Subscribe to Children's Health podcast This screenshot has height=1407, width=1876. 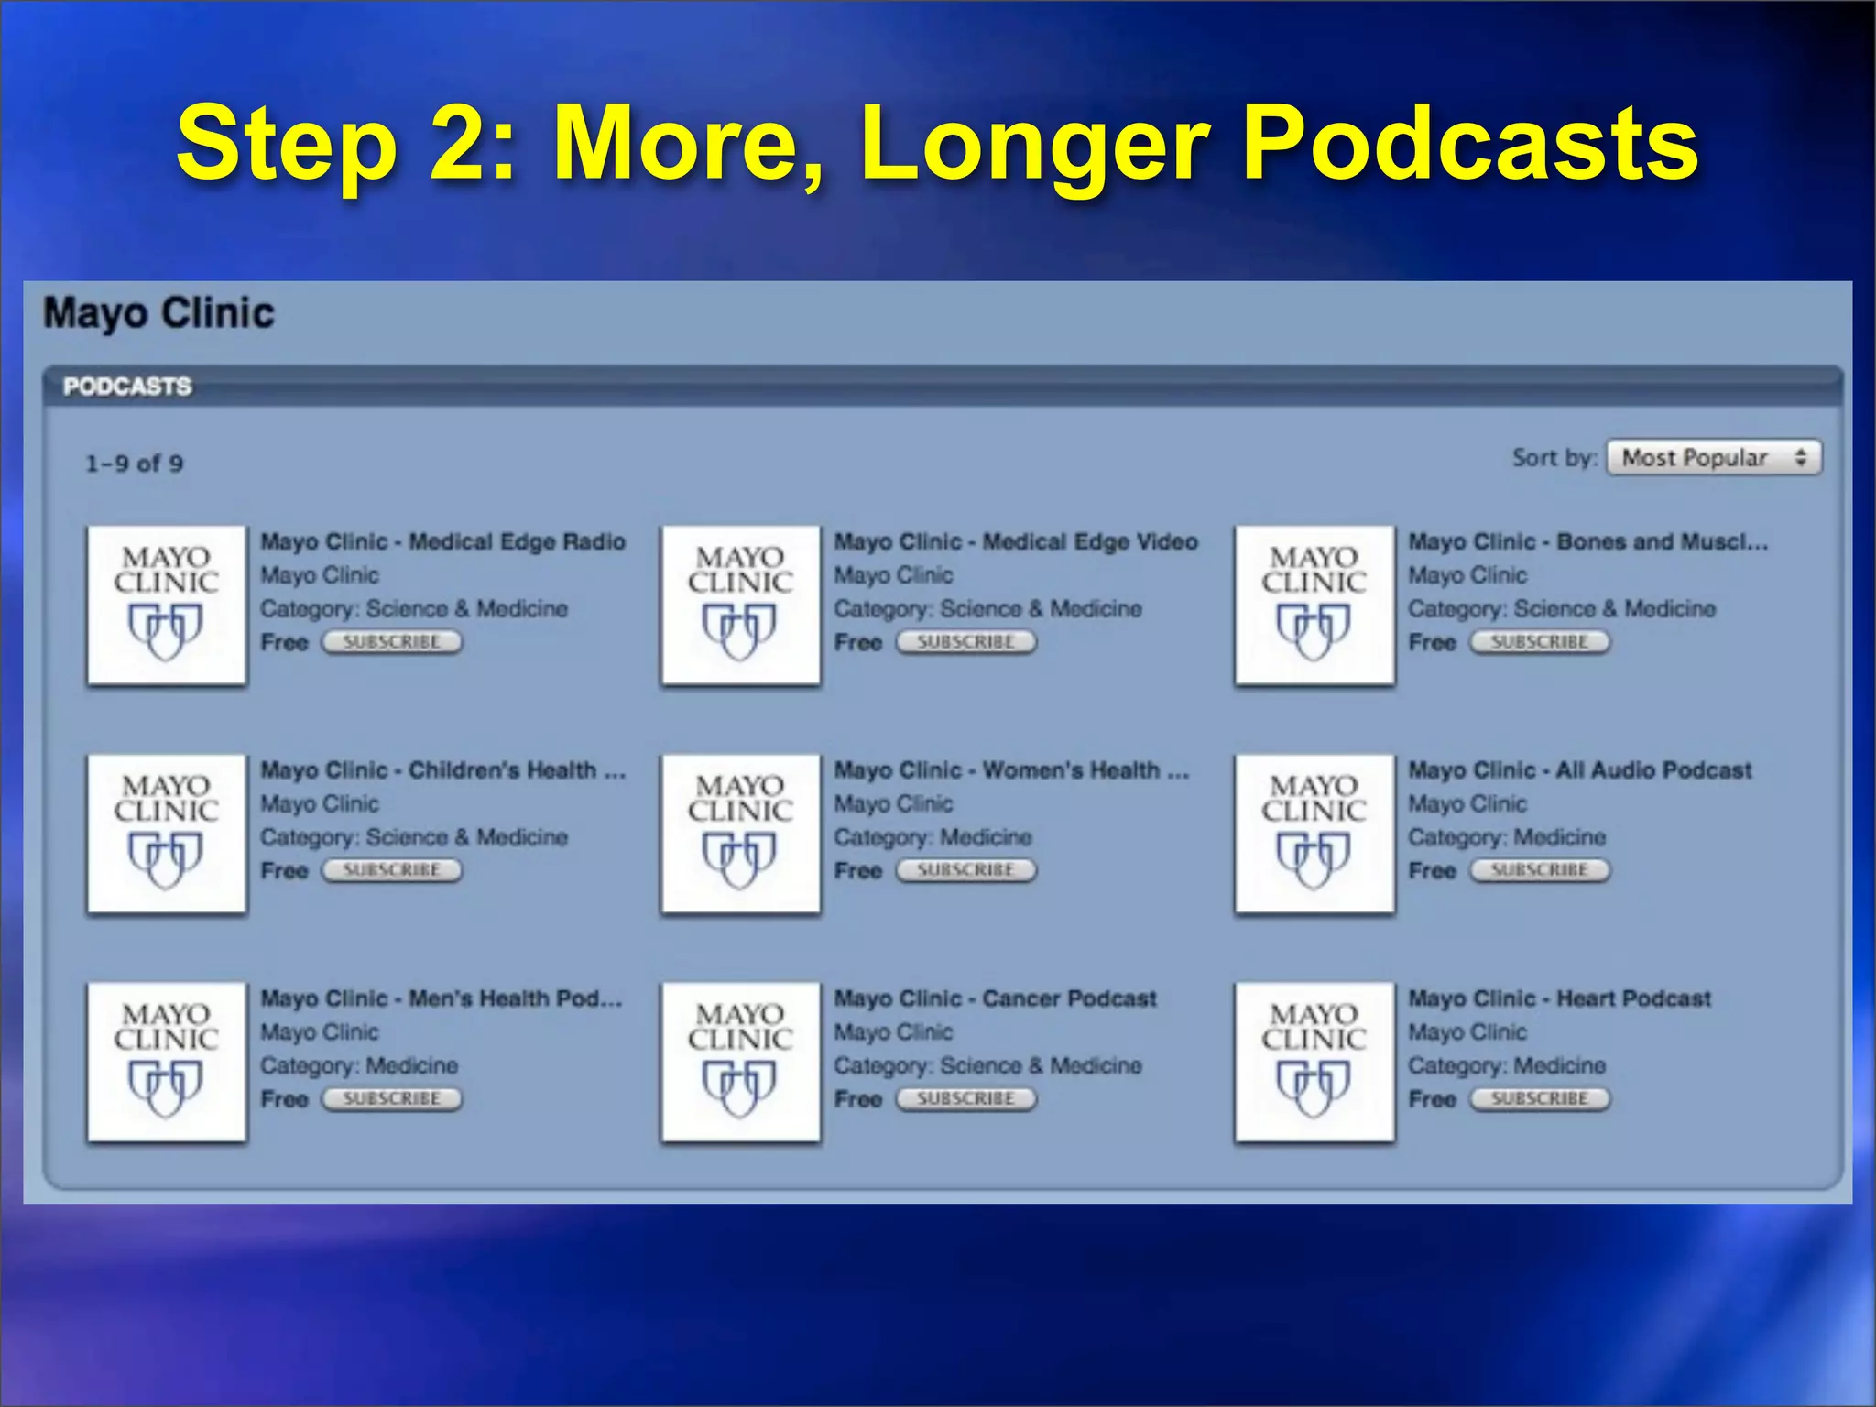point(391,870)
